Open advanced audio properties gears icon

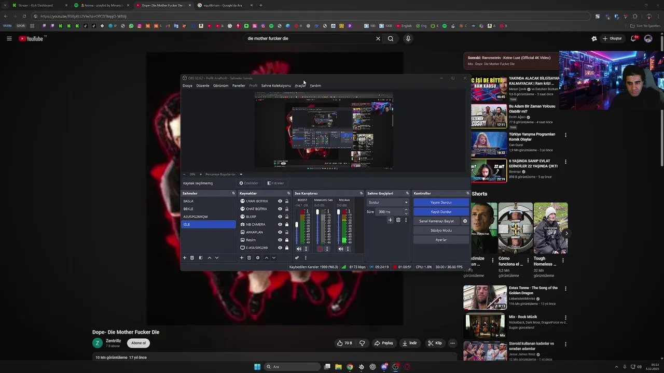coord(297,257)
